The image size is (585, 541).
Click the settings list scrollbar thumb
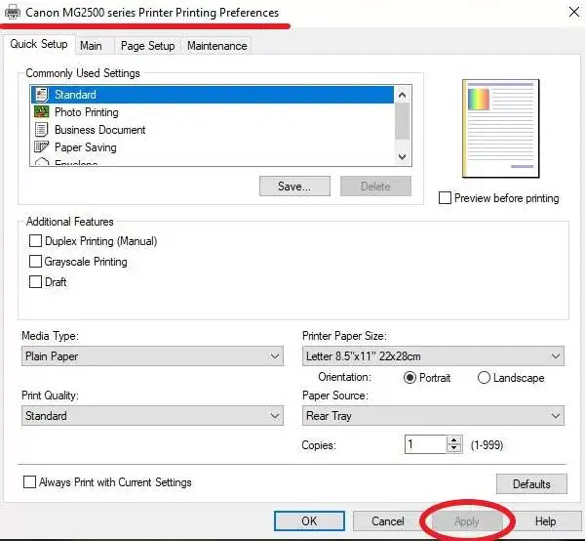[x=402, y=121]
